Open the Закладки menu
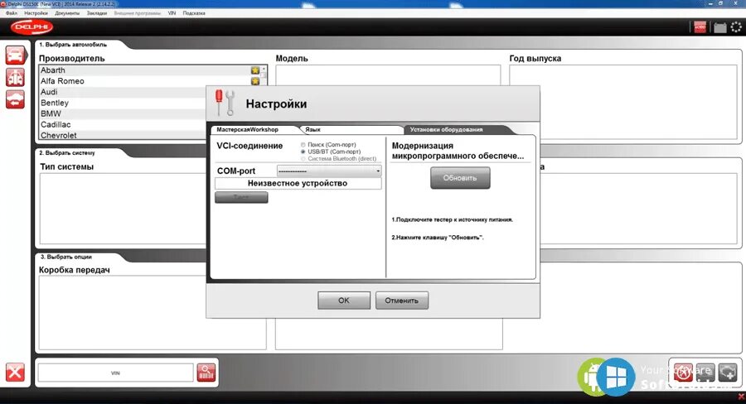The height and width of the screenshot is (404, 746). pos(97,13)
